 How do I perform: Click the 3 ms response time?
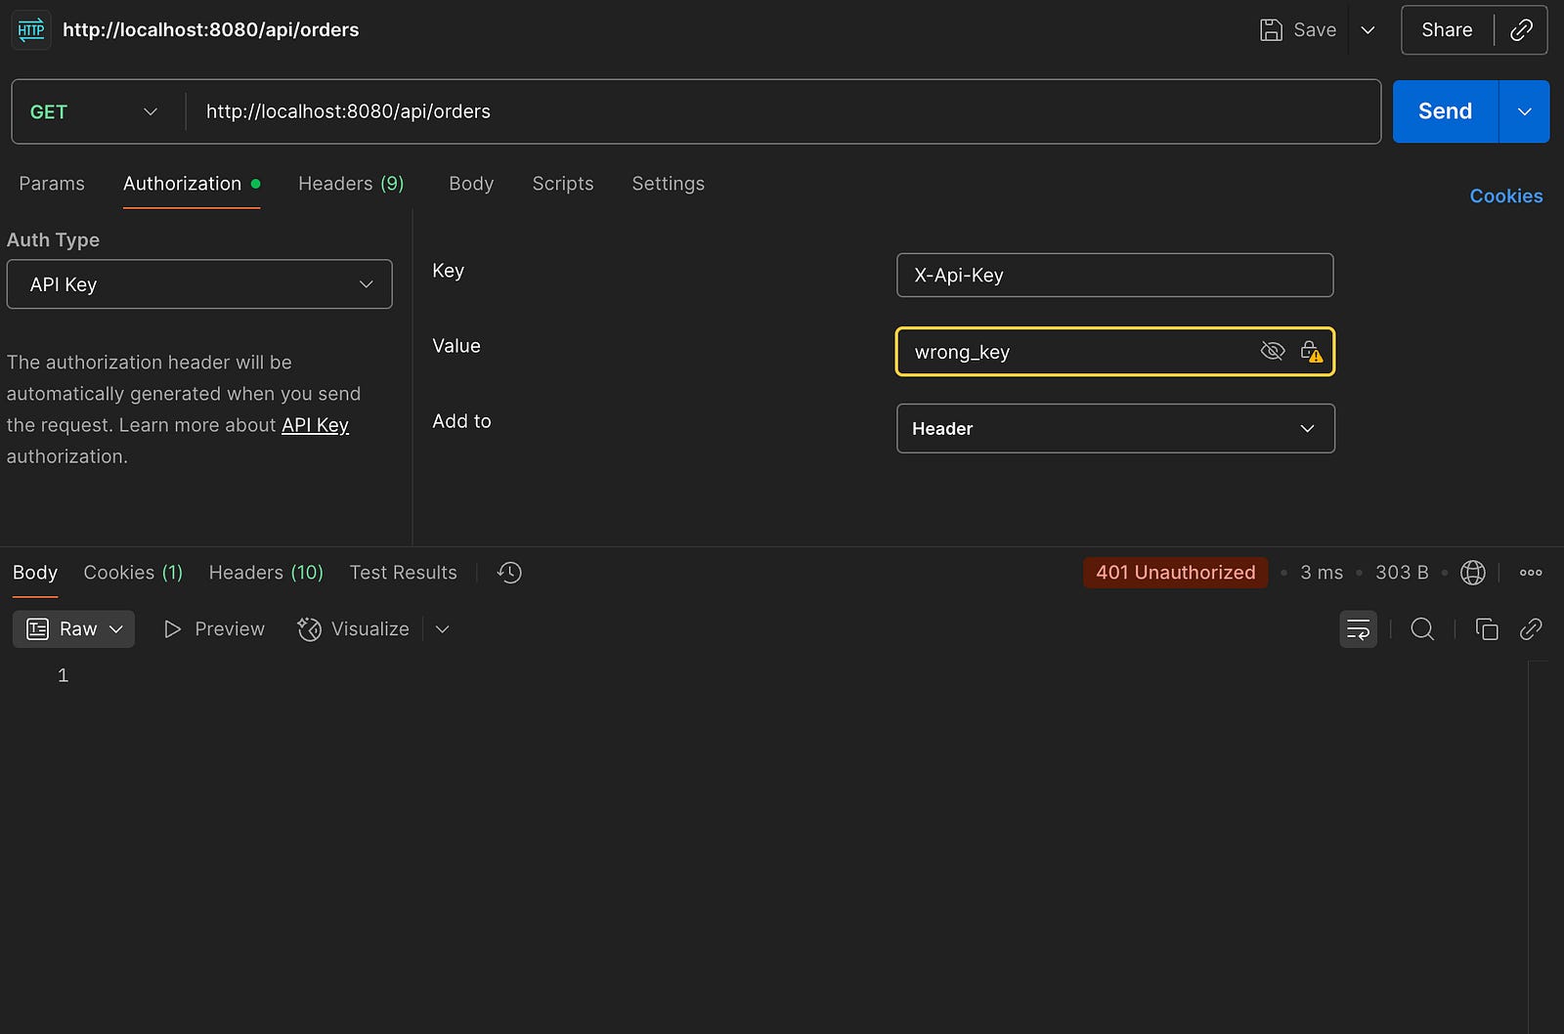click(1322, 573)
